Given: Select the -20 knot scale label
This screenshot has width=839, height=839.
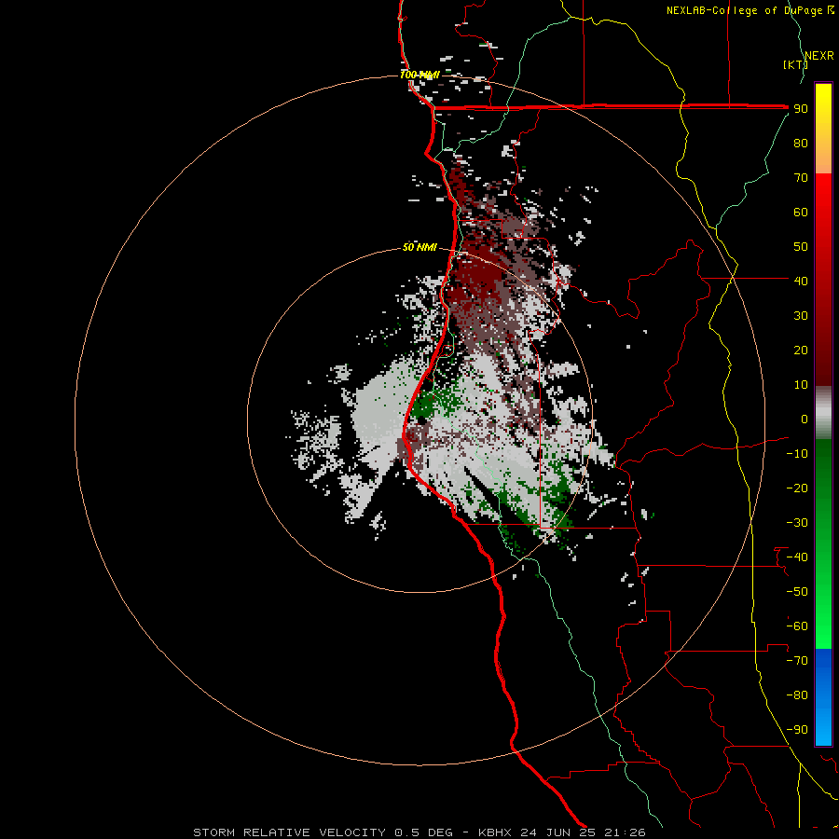Looking at the screenshot, I should 797,488.
